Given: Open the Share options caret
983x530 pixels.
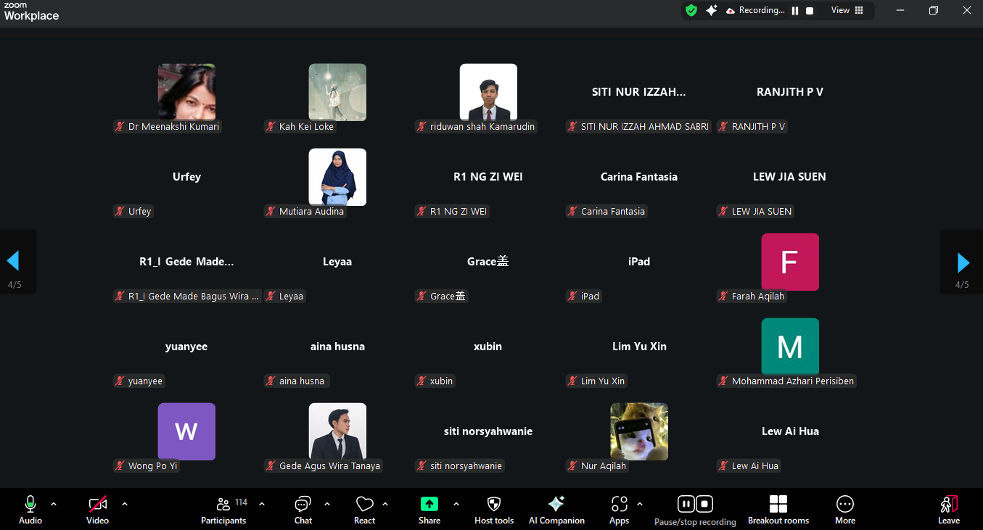Looking at the screenshot, I should [456, 504].
